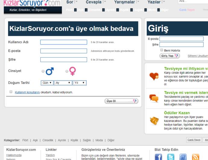Image resolution: width=208 pixels, height=160 pixels.
Task: Focus the Giriş Şifre login field
Action: (x=181, y=44)
